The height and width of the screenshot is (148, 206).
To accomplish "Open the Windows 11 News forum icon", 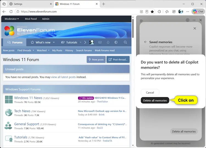I will point(9,99).
